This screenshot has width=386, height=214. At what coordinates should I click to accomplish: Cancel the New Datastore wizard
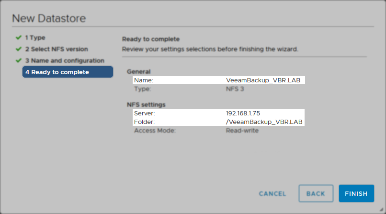coord(272,193)
